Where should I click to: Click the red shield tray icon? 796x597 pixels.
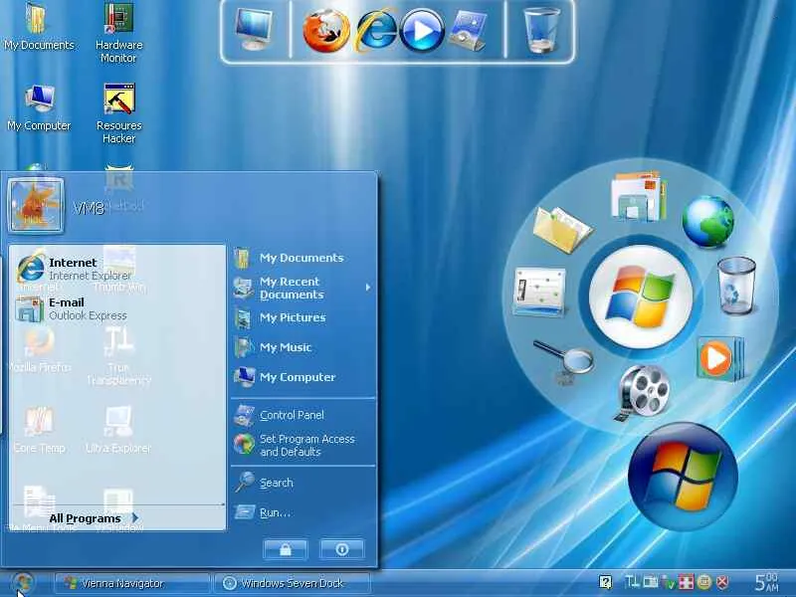click(722, 582)
